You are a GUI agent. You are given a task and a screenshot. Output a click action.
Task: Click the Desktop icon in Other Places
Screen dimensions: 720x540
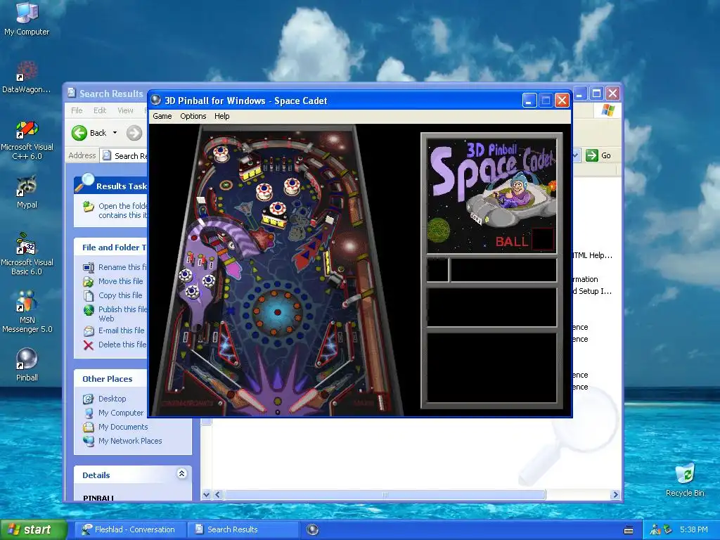coord(89,399)
